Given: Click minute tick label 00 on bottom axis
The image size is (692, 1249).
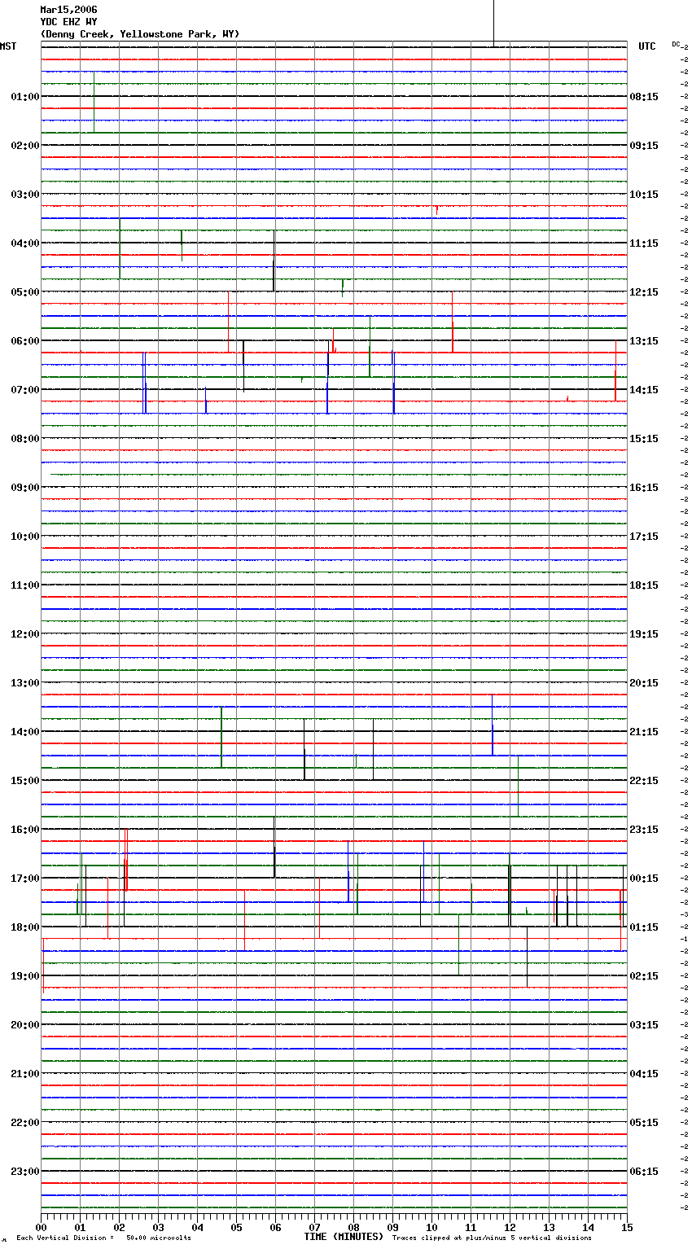Looking at the screenshot, I should coord(42,1227).
